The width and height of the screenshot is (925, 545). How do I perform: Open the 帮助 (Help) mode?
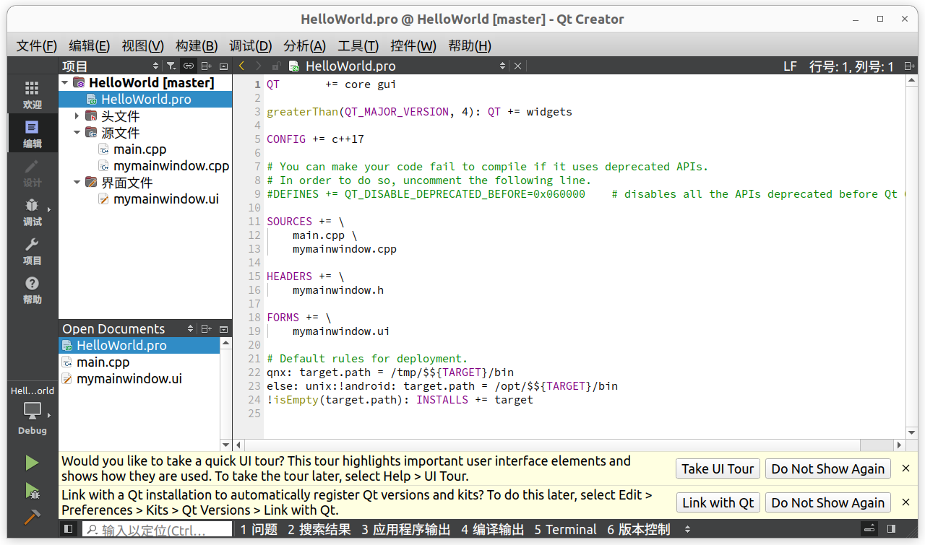[33, 289]
